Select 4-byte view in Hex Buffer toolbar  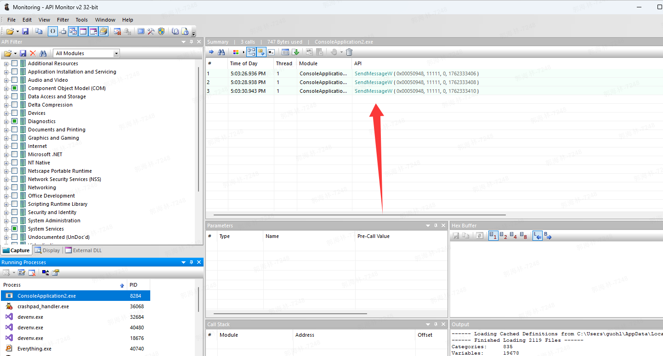click(513, 236)
